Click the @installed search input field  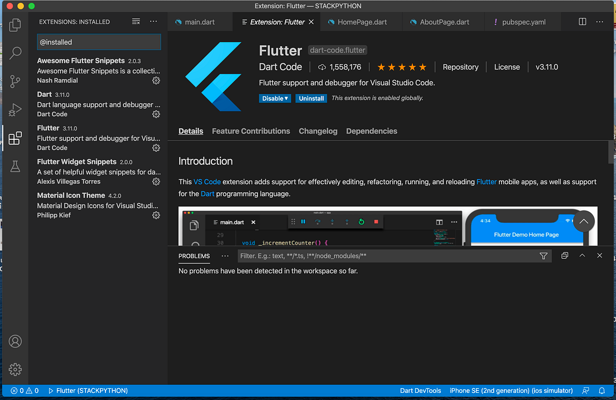click(x=99, y=42)
